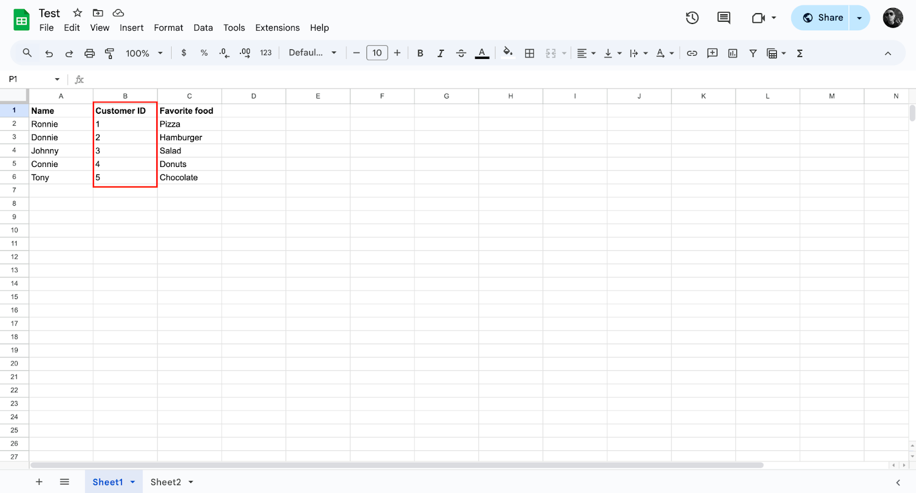Open the zoom 100% dropdown
The width and height of the screenshot is (916, 493).
tap(144, 53)
